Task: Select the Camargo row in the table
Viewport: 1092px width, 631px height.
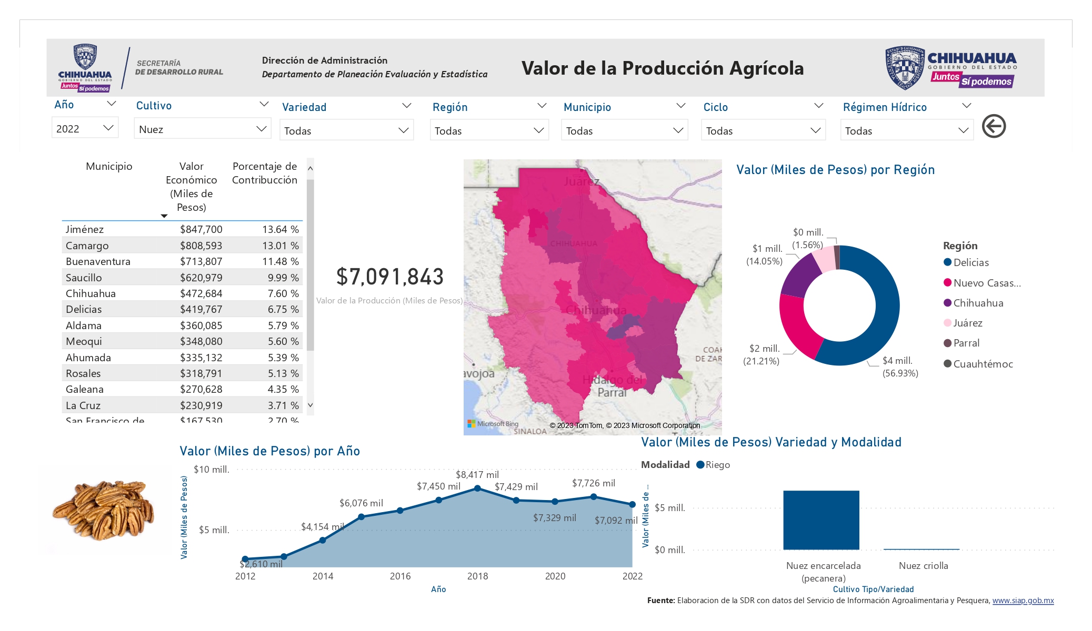Action: coord(182,246)
